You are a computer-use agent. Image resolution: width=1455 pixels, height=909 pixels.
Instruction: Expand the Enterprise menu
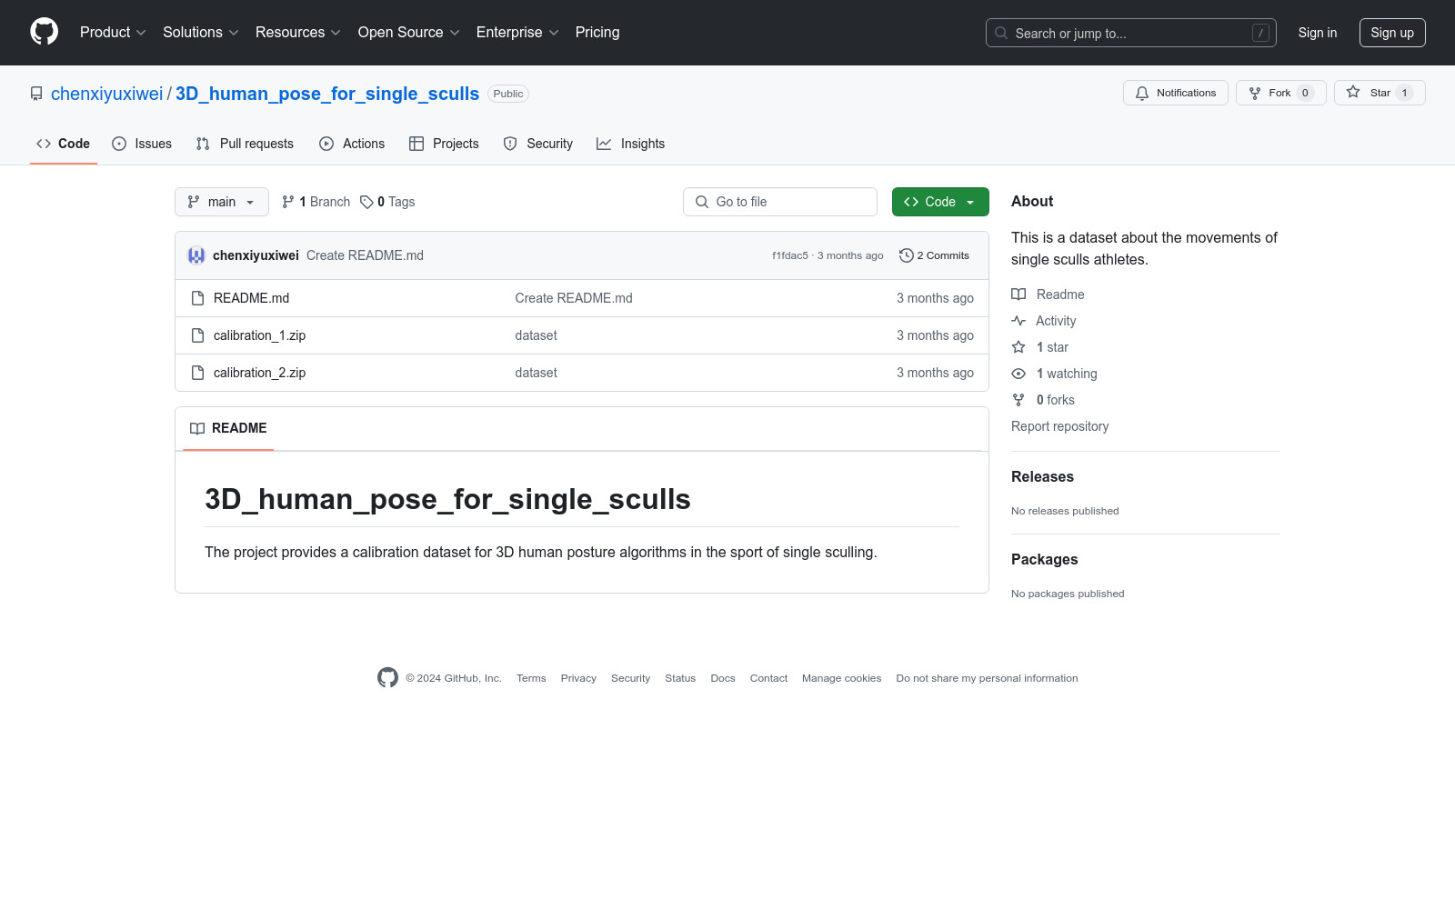(x=517, y=32)
